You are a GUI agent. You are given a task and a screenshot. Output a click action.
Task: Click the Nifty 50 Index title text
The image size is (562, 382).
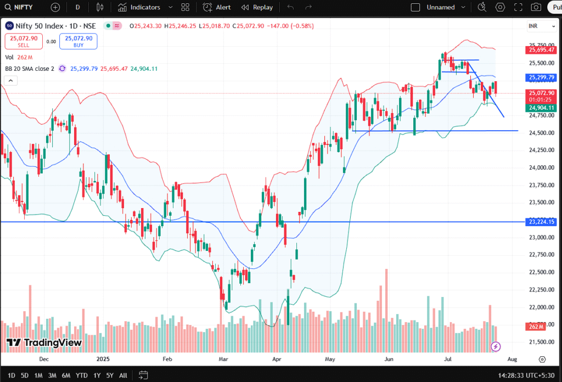click(x=55, y=26)
